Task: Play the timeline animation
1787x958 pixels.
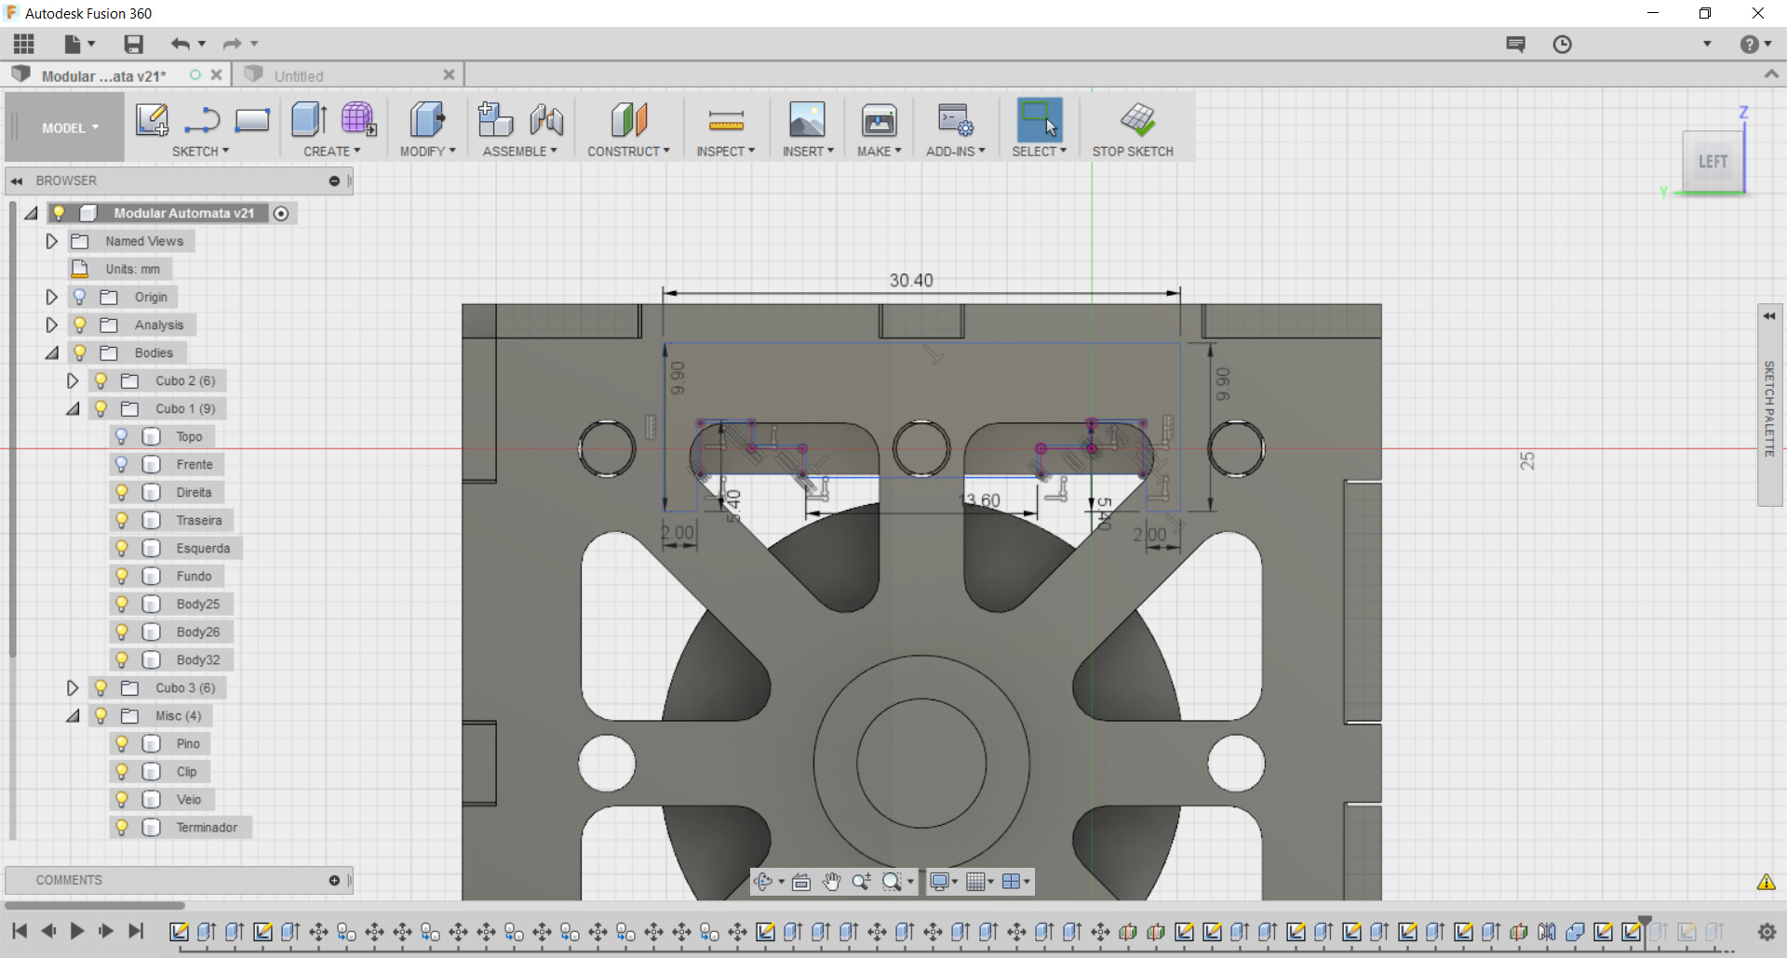Action: (x=77, y=930)
